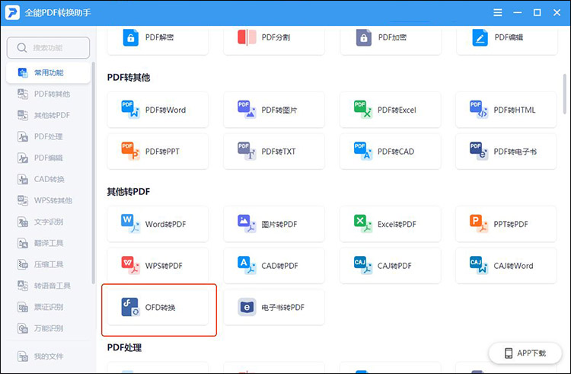Open the hamburger menu in title bar
This screenshot has height=374, width=571.
tap(497, 12)
